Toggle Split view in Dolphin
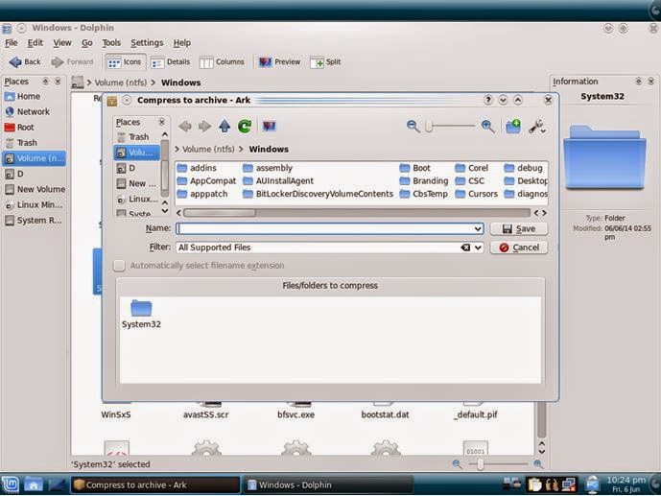 click(325, 62)
